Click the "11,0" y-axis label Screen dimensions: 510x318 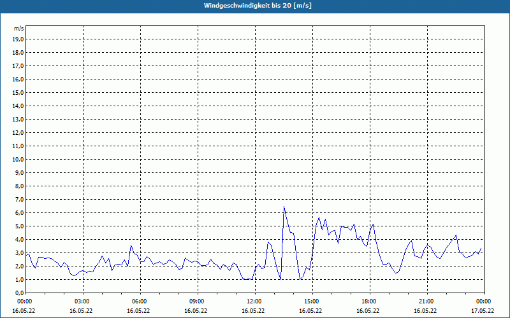point(18,146)
